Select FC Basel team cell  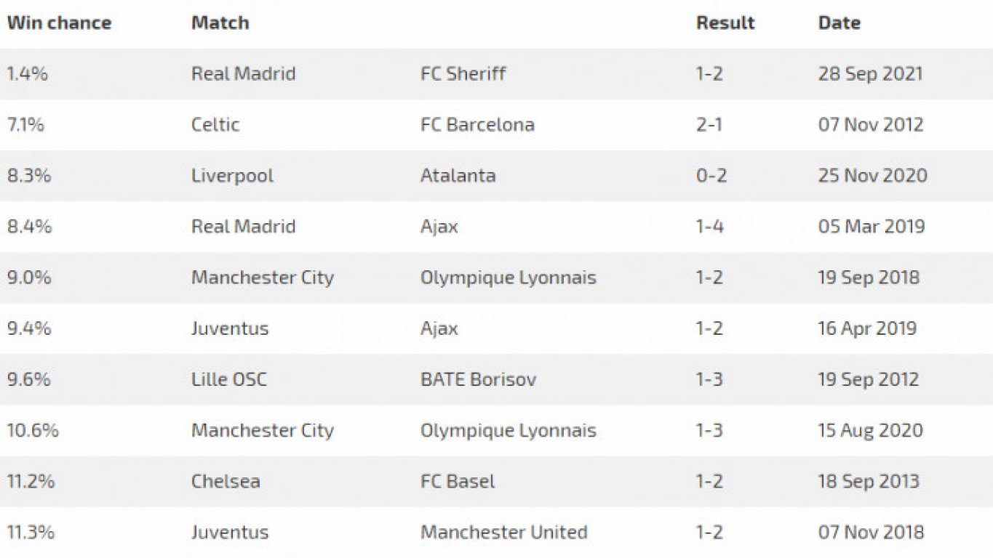click(458, 481)
